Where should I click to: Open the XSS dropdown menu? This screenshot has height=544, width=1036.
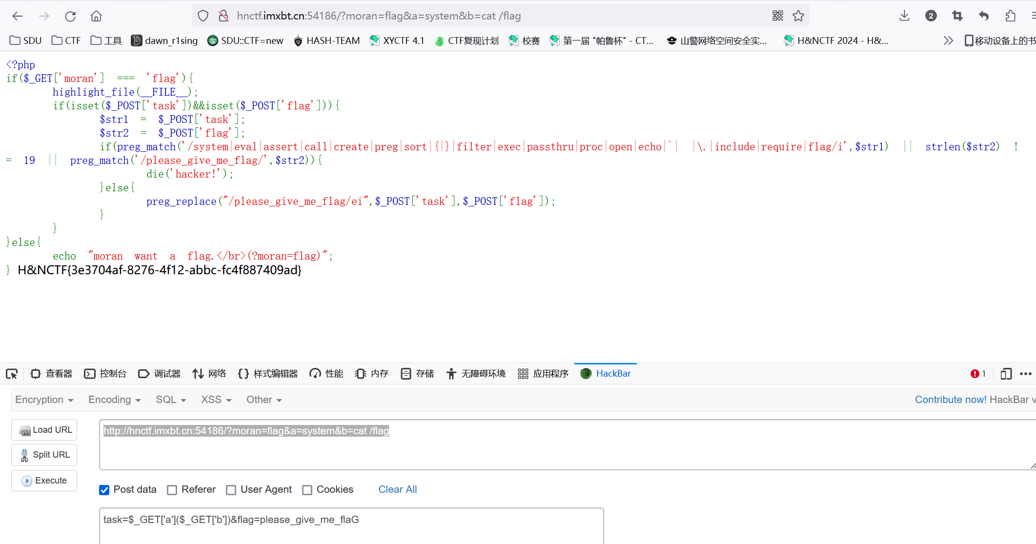[216, 400]
